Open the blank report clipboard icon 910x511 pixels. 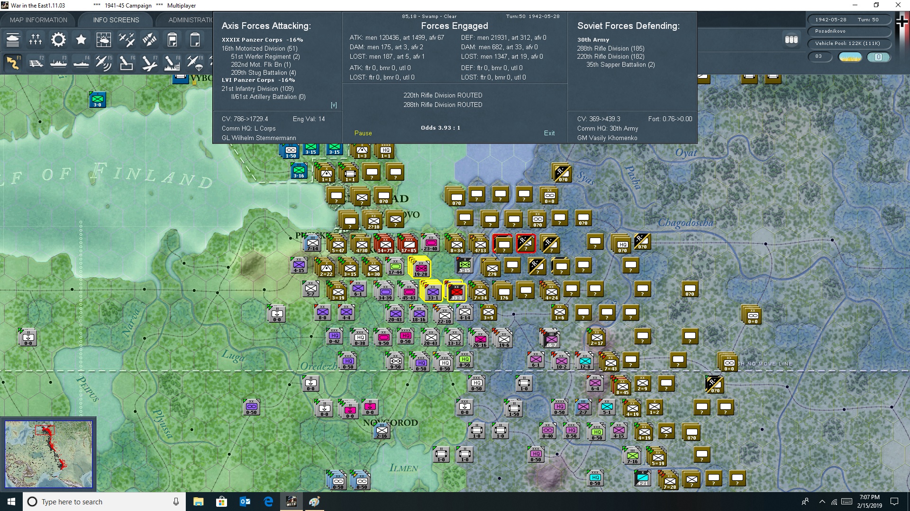tap(195, 40)
